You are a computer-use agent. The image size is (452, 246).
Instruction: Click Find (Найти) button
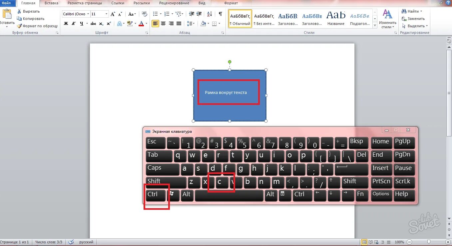coord(412,11)
